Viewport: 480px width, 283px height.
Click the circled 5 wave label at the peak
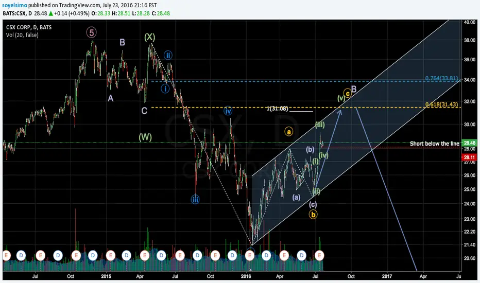pos(91,32)
